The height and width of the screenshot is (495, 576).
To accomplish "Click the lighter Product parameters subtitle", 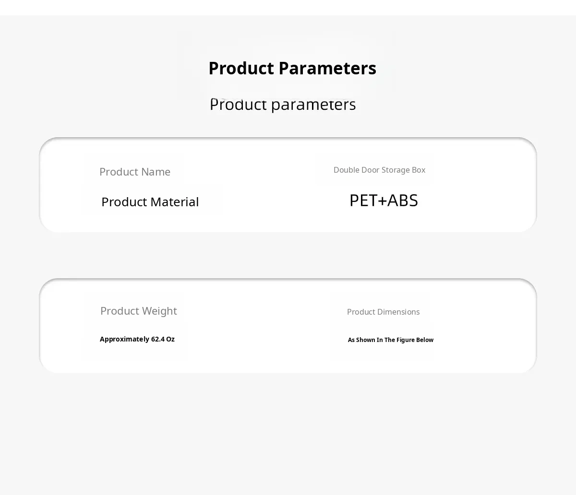I will tap(283, 104).
